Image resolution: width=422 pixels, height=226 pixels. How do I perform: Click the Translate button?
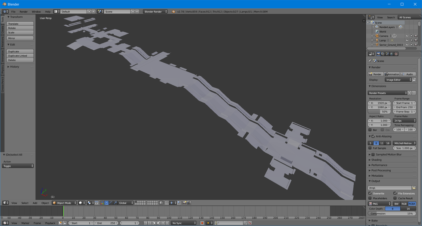pos(20,24)
